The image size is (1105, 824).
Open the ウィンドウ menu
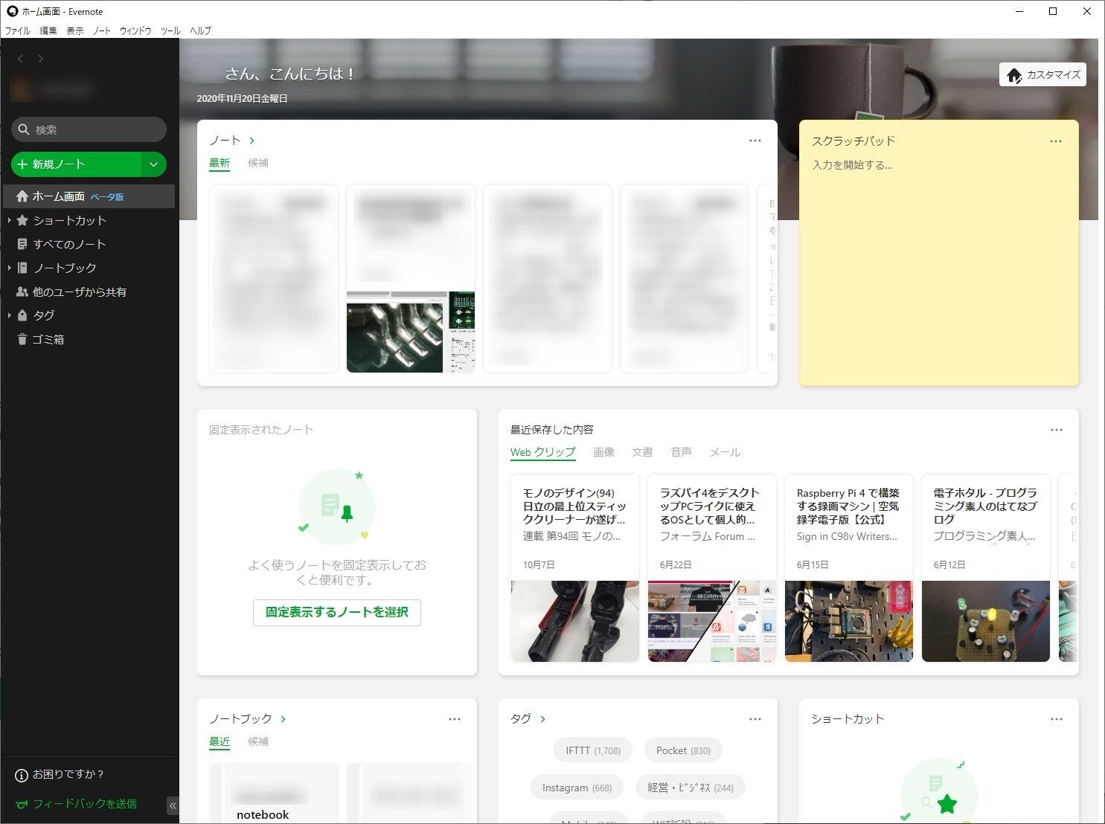135,30
